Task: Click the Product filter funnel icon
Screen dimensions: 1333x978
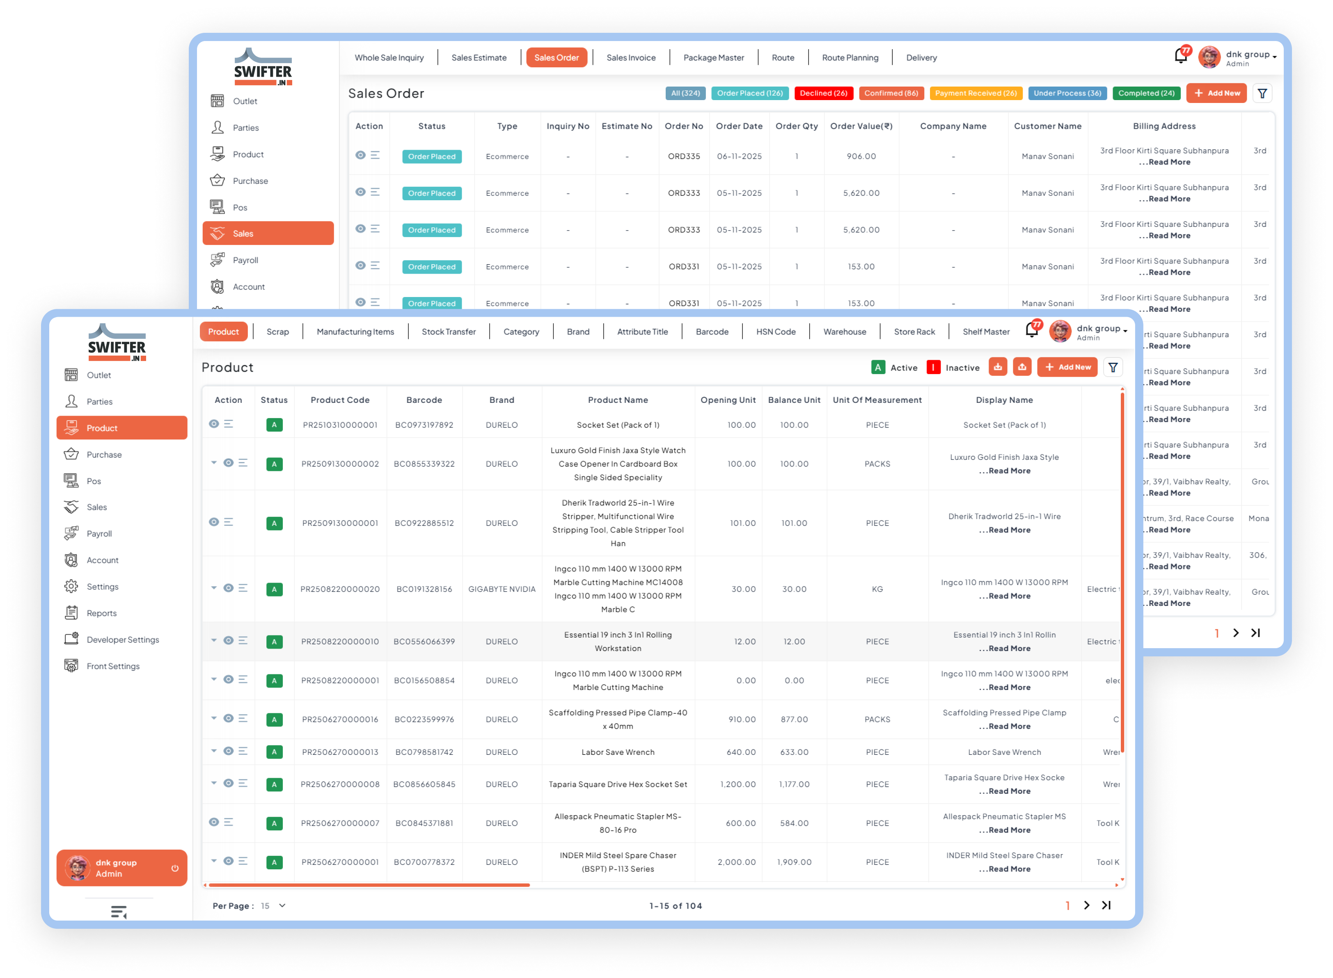Action: click(1113, 368)
